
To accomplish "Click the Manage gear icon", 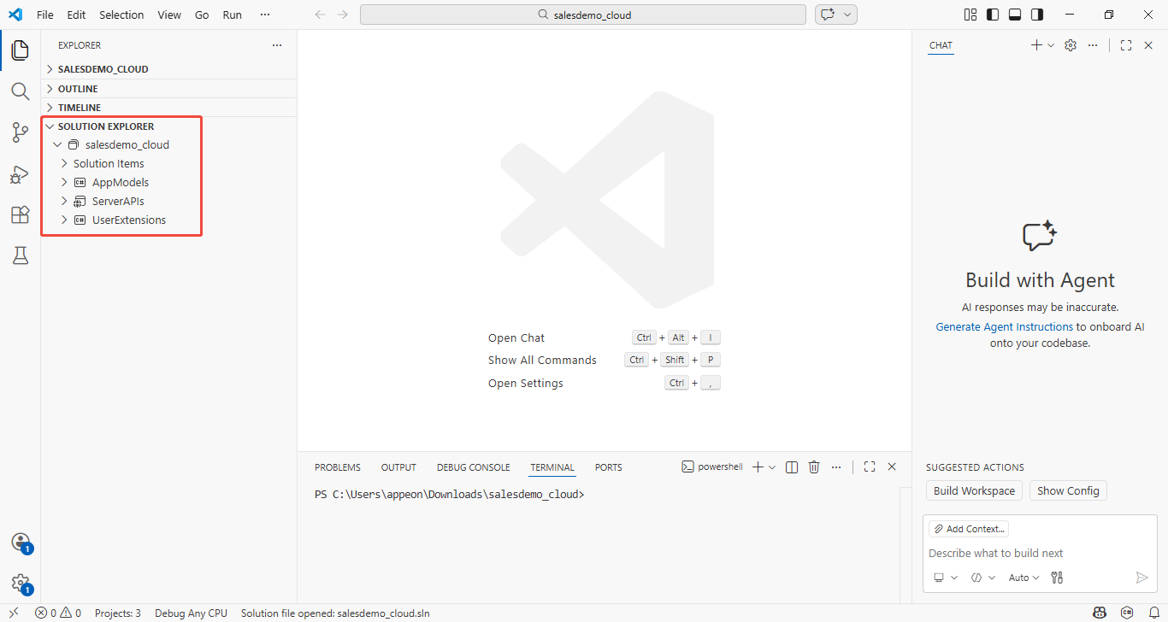I will 20,584.
